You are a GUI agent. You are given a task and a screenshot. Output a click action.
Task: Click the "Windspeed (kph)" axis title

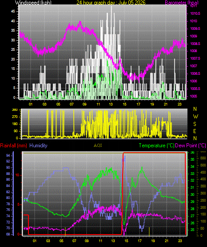[x=33, y=2]
